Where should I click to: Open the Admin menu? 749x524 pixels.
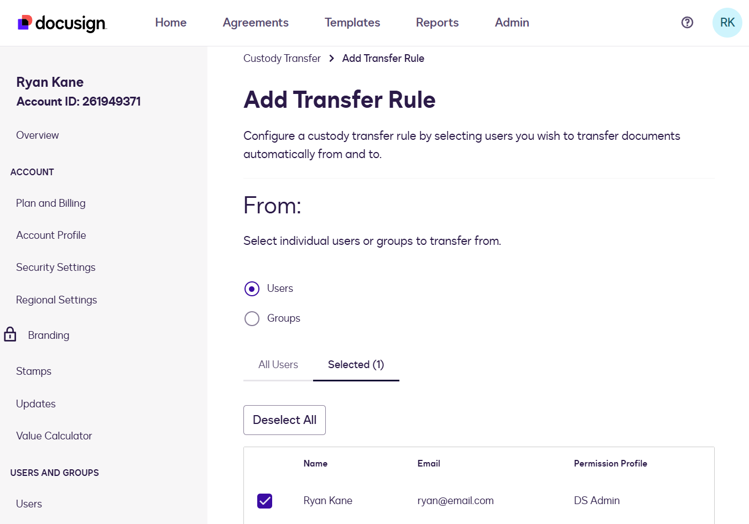512,23
